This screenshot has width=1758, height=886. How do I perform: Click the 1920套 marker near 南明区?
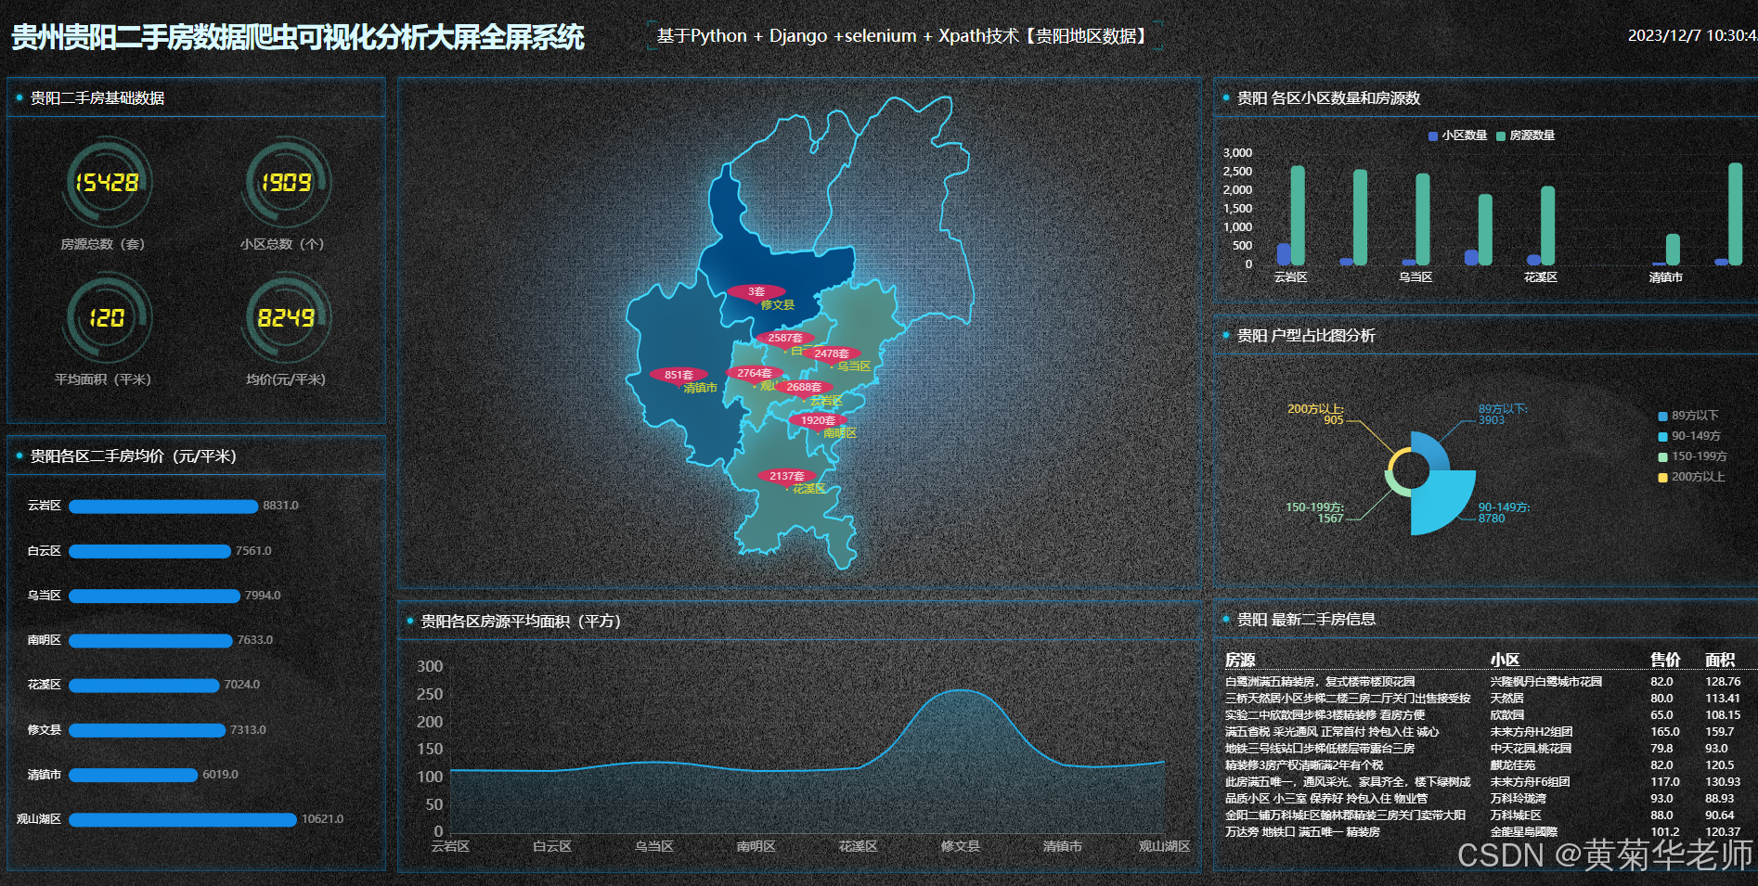click(x=818, y=420)
